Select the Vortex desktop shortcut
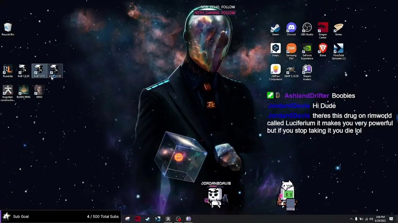 tap(338, 29)
